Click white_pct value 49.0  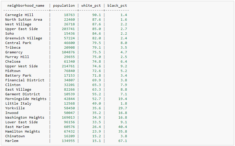point(97,103)
